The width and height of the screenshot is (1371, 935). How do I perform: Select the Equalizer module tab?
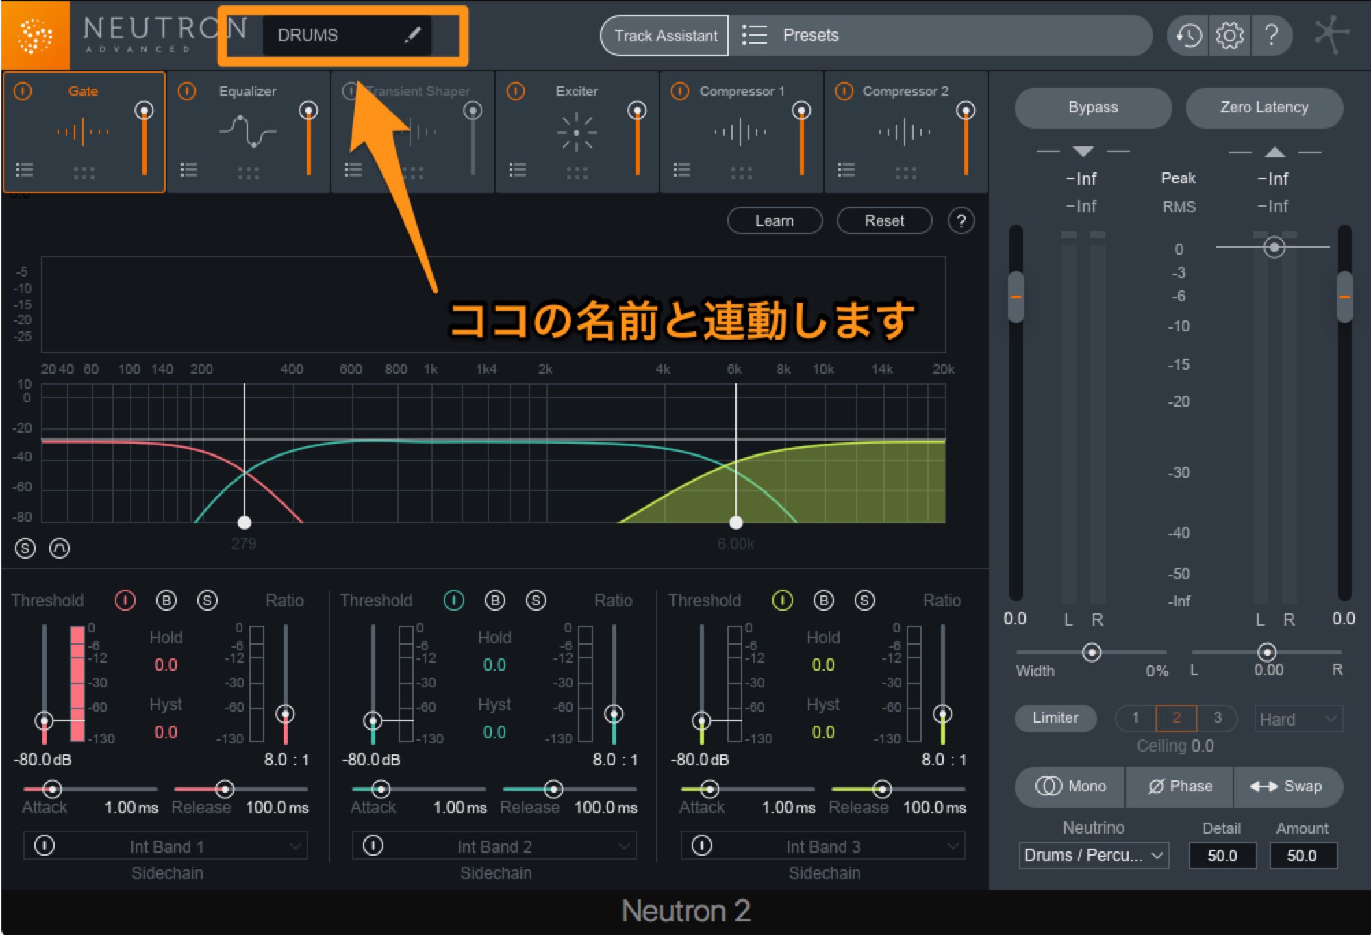coord(249,132)
